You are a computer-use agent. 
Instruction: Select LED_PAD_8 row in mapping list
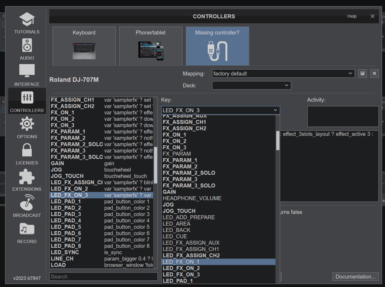click(102, 246)
